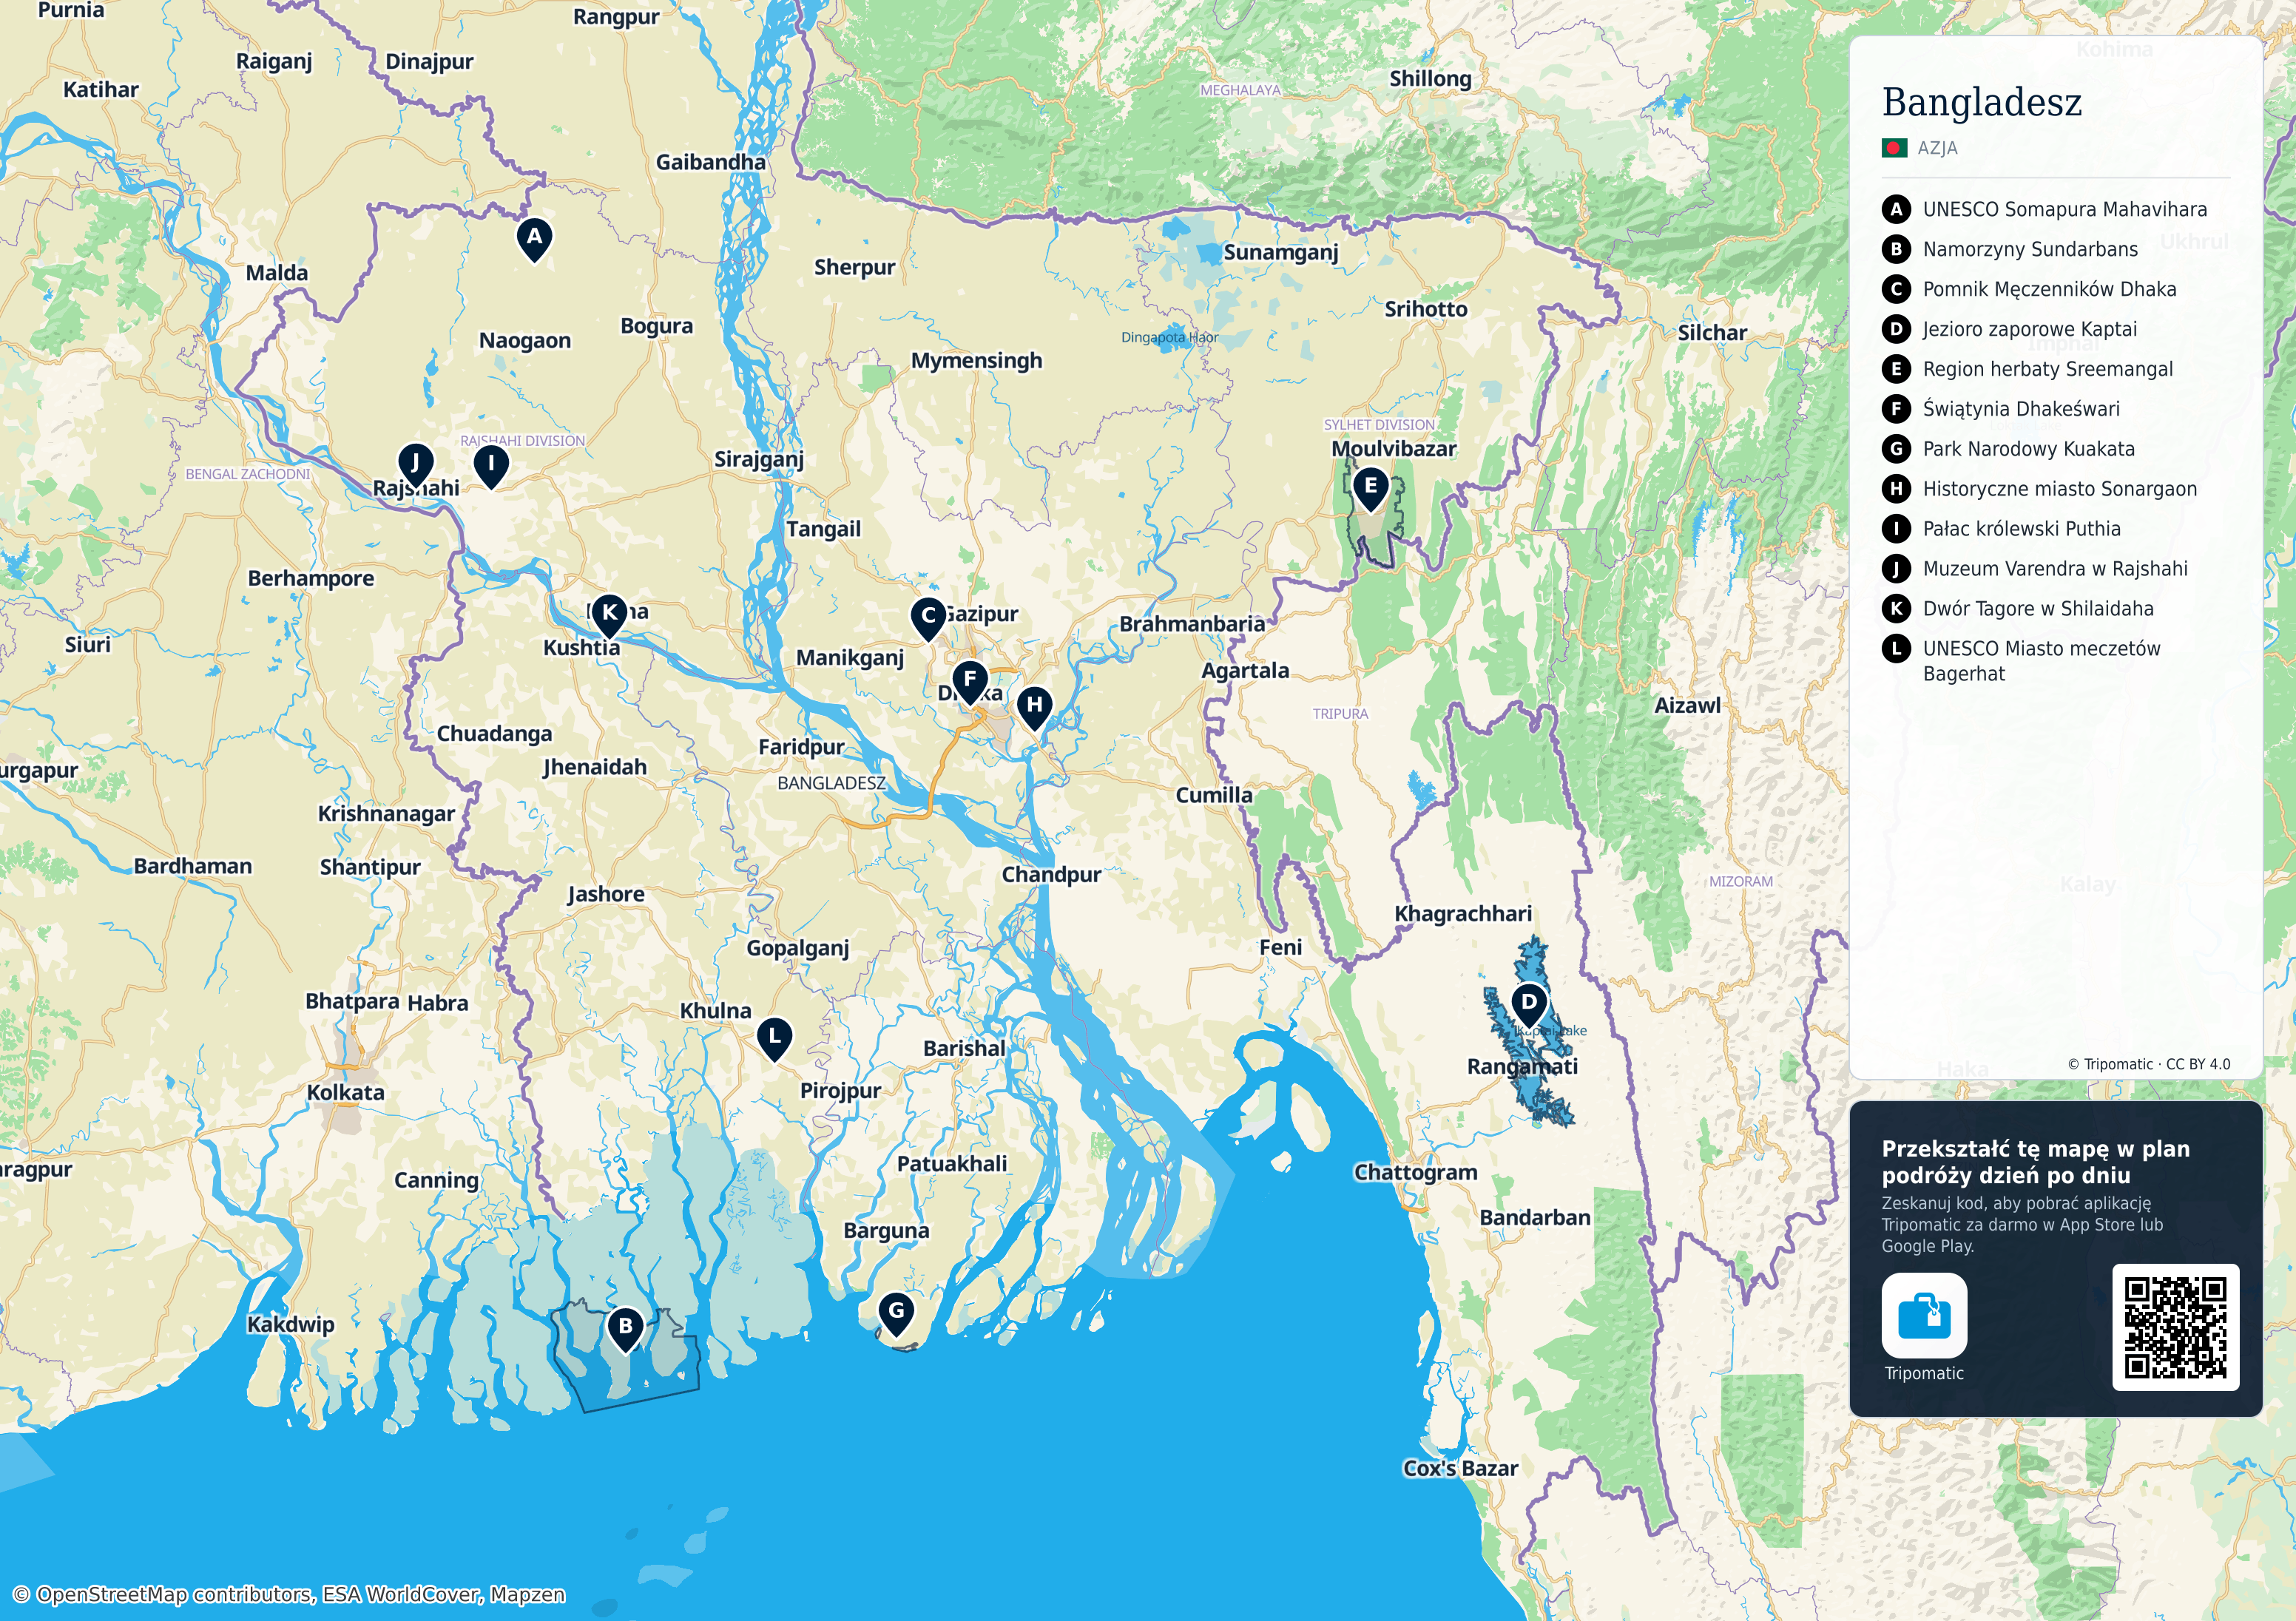2296x1621 pixels.
Task: Click the AZJA continent label
Action: point(1937,149)
